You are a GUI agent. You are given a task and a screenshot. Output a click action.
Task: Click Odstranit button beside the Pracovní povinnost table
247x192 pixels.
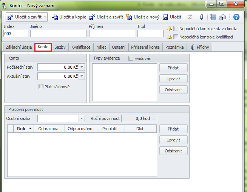[173, 151]
